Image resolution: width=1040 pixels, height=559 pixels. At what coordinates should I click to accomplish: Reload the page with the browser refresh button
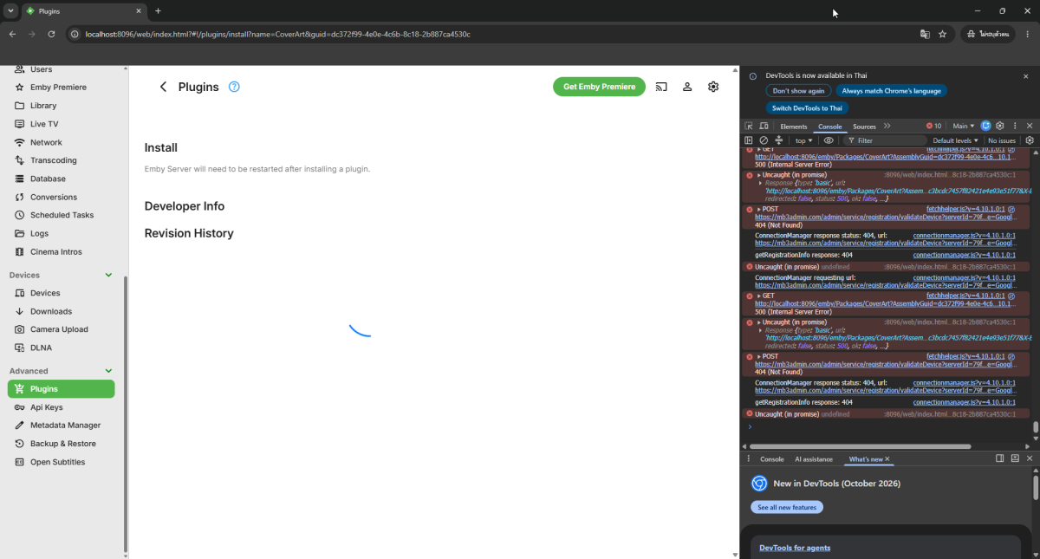[51, 34]
